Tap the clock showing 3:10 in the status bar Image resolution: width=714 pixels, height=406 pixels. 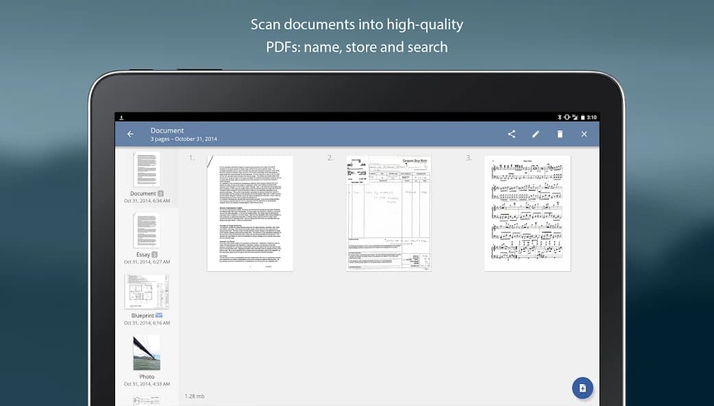(592, 117)
